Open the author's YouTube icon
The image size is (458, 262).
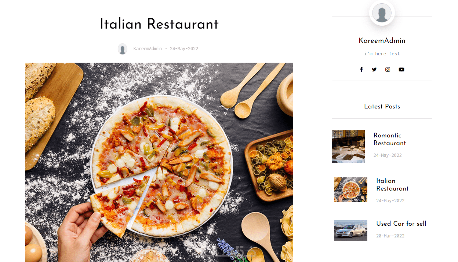[x=401, y=69]
